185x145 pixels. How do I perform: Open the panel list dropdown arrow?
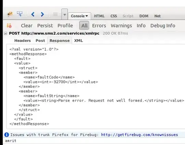coord(65,14)
